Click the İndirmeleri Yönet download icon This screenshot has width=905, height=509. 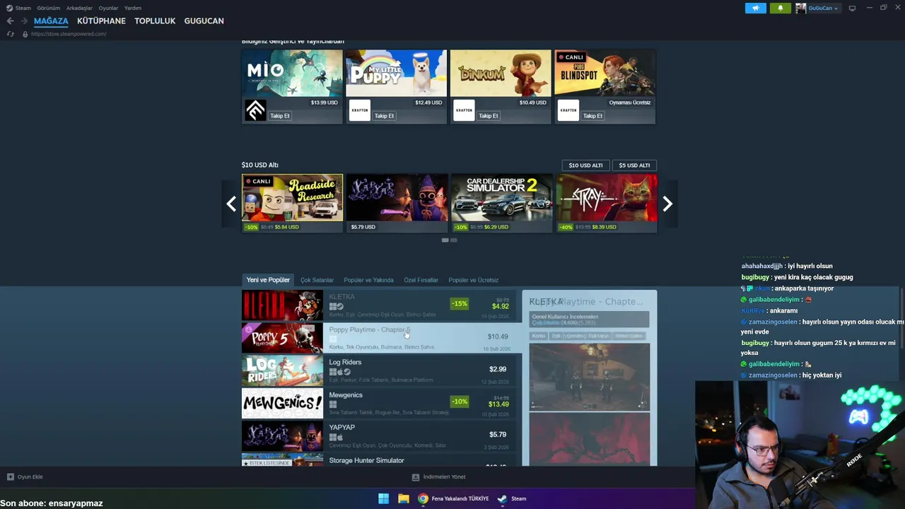[x=416, y=477]
